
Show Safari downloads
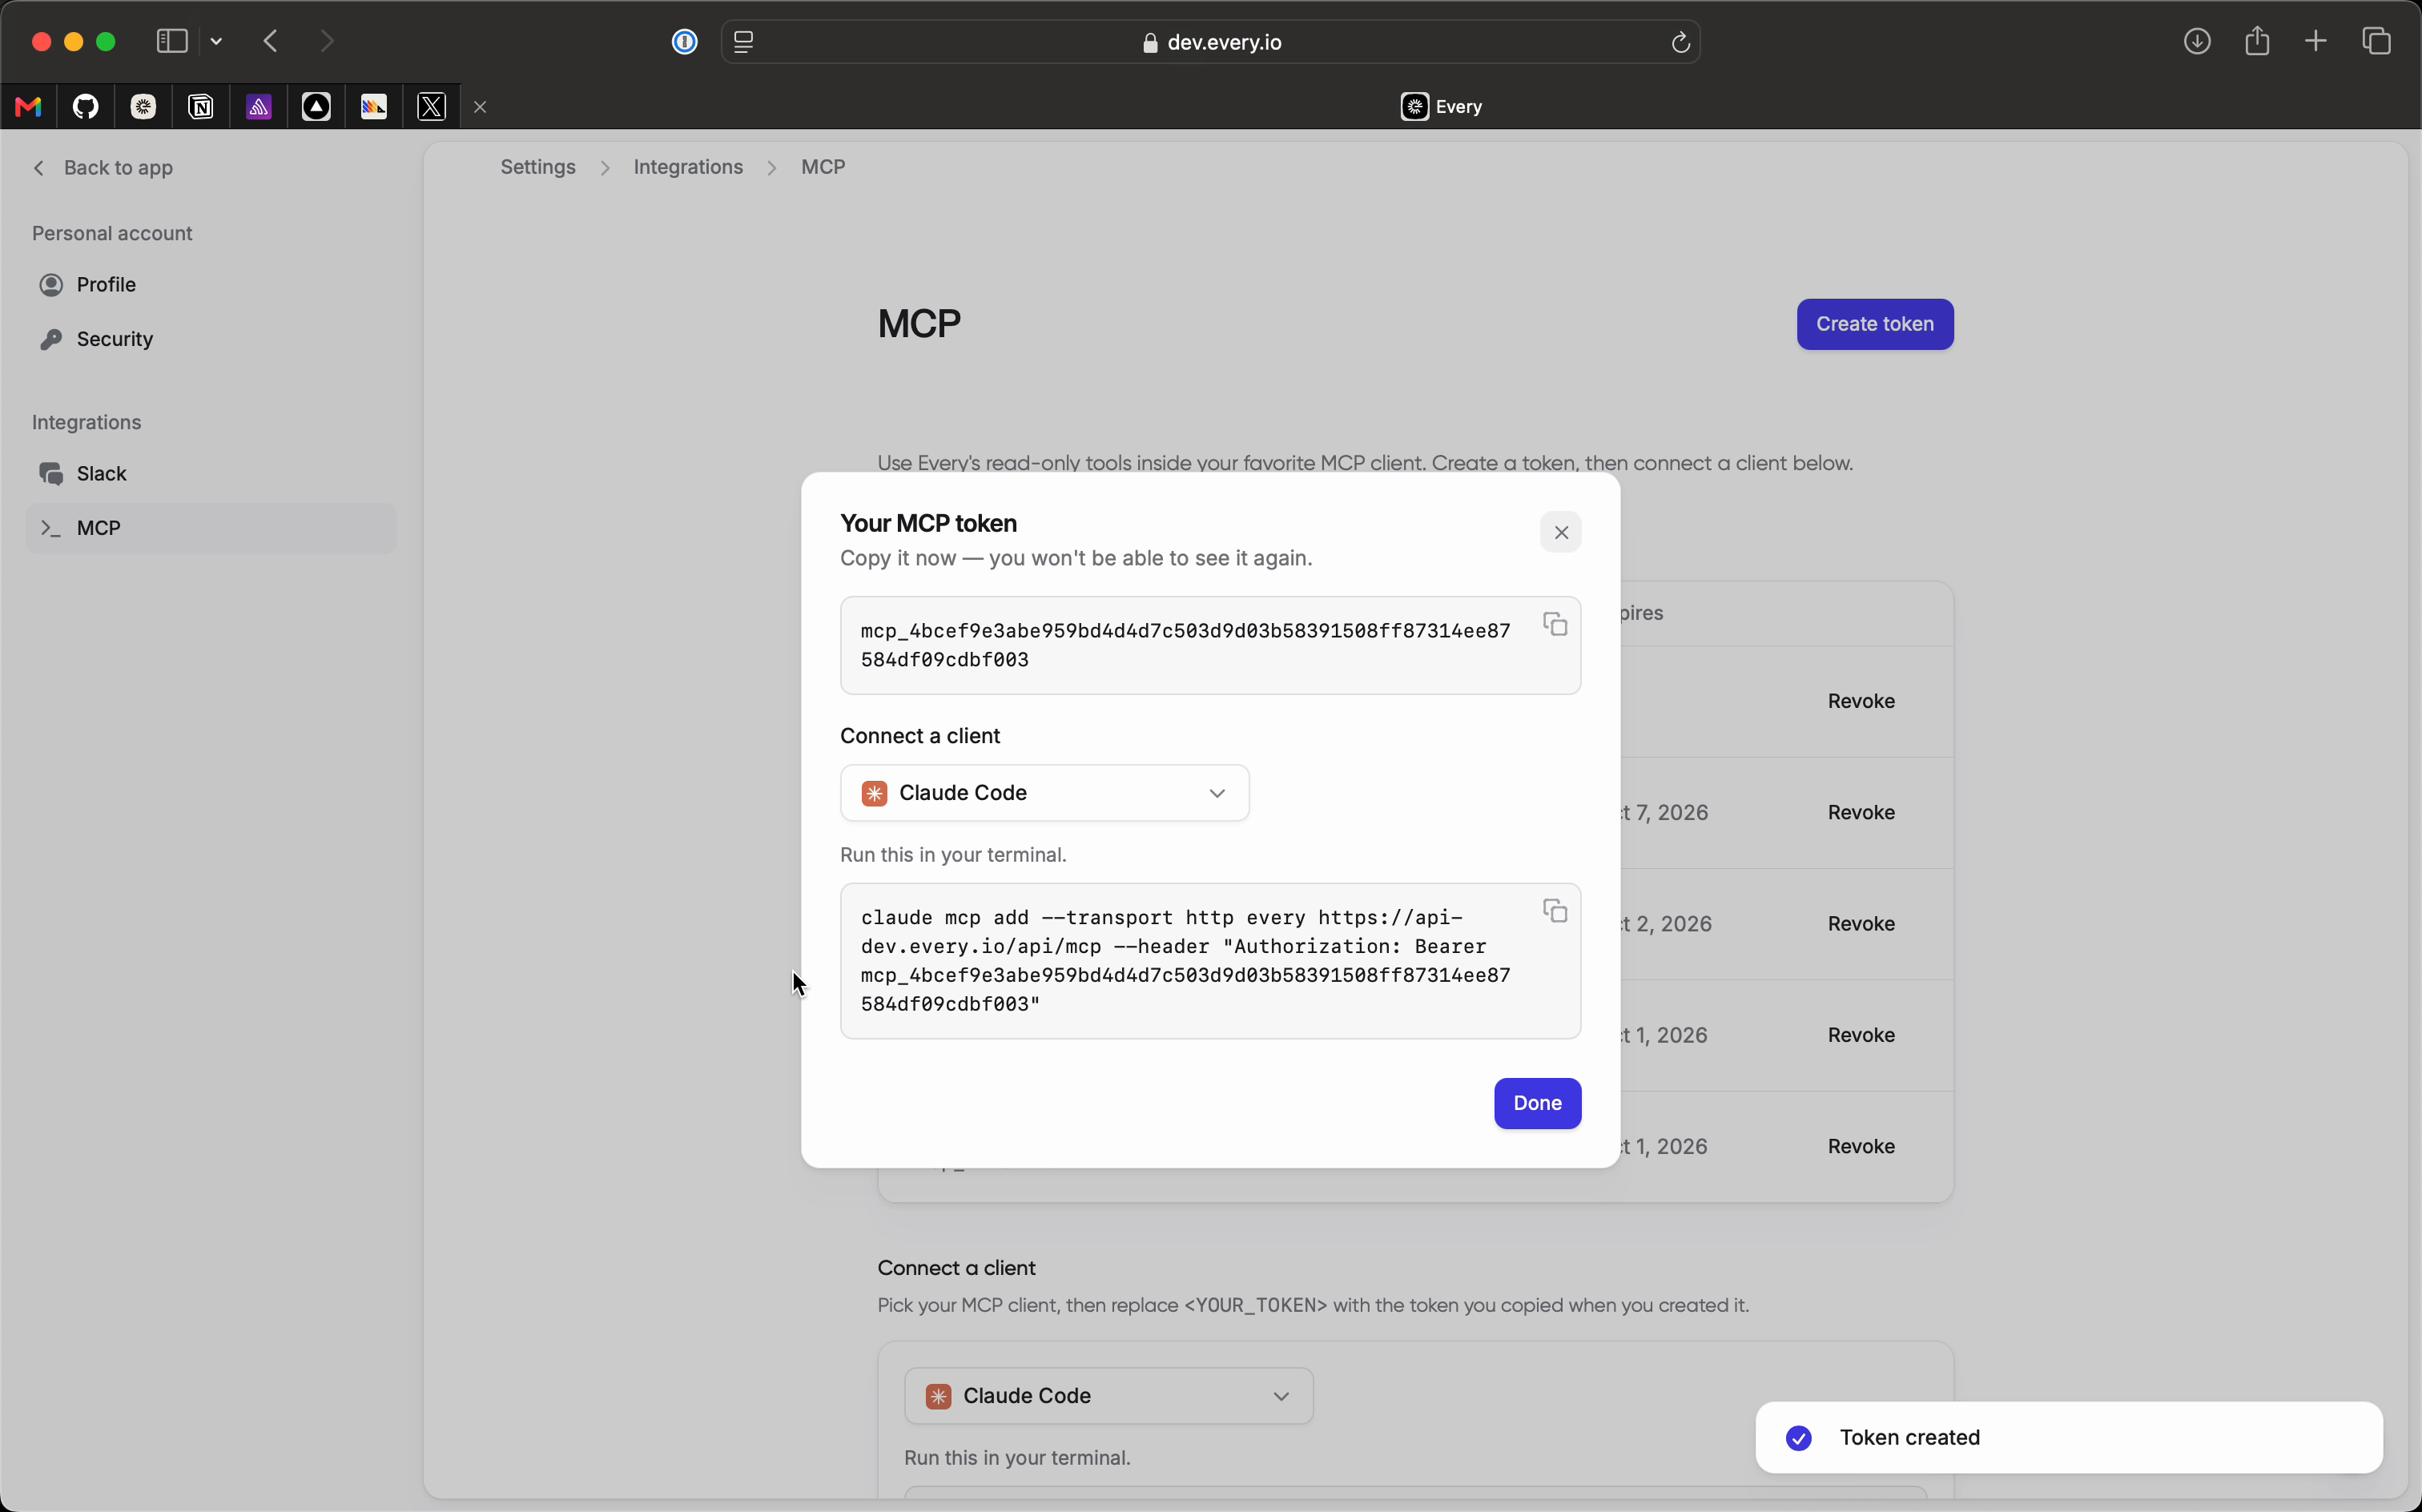[x=2196, y=41]
